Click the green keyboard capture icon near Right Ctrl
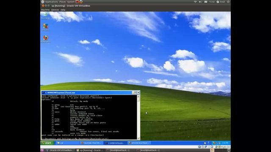Screen dimensions: 271x152 pyautogui.click(x=219, y=147)
